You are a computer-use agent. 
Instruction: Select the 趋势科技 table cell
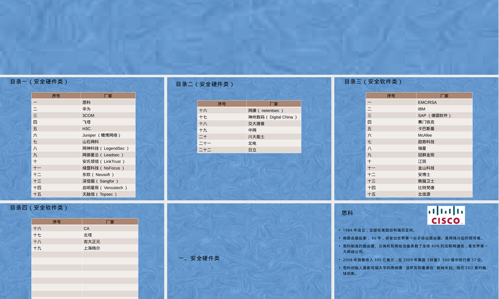pos(444,142)
